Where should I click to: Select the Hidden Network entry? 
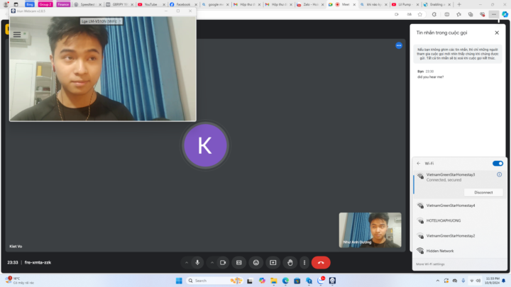click(459, 251)
